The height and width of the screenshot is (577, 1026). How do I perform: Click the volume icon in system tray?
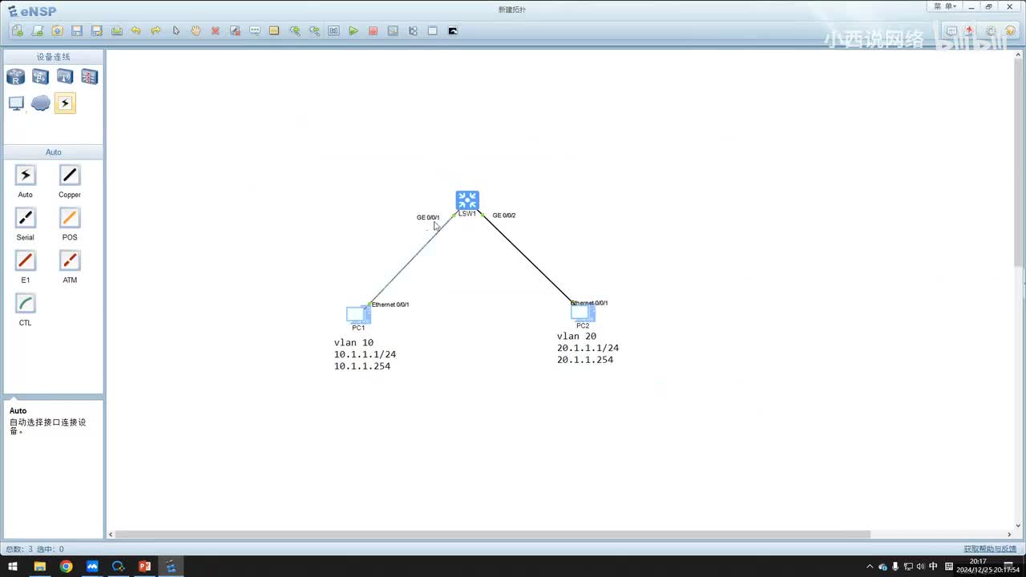click(x=920, y=567)
